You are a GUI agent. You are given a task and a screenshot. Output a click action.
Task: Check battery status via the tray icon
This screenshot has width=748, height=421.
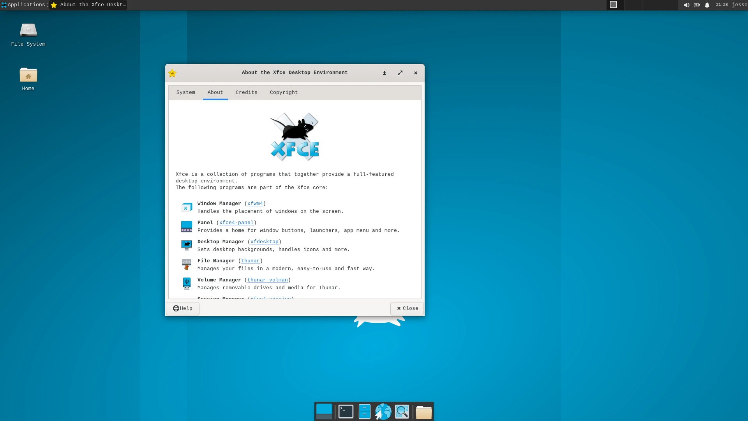tap(697, 5)
